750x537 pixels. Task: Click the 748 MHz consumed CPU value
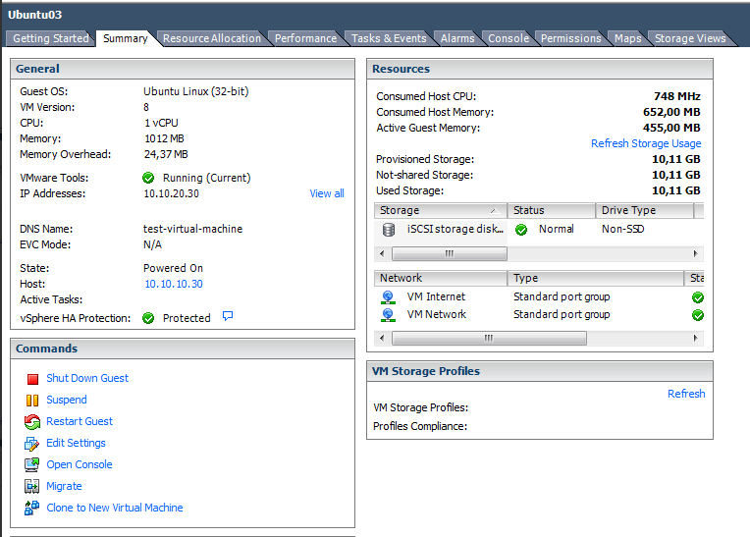pyautogui.click(x=676, y=96)
